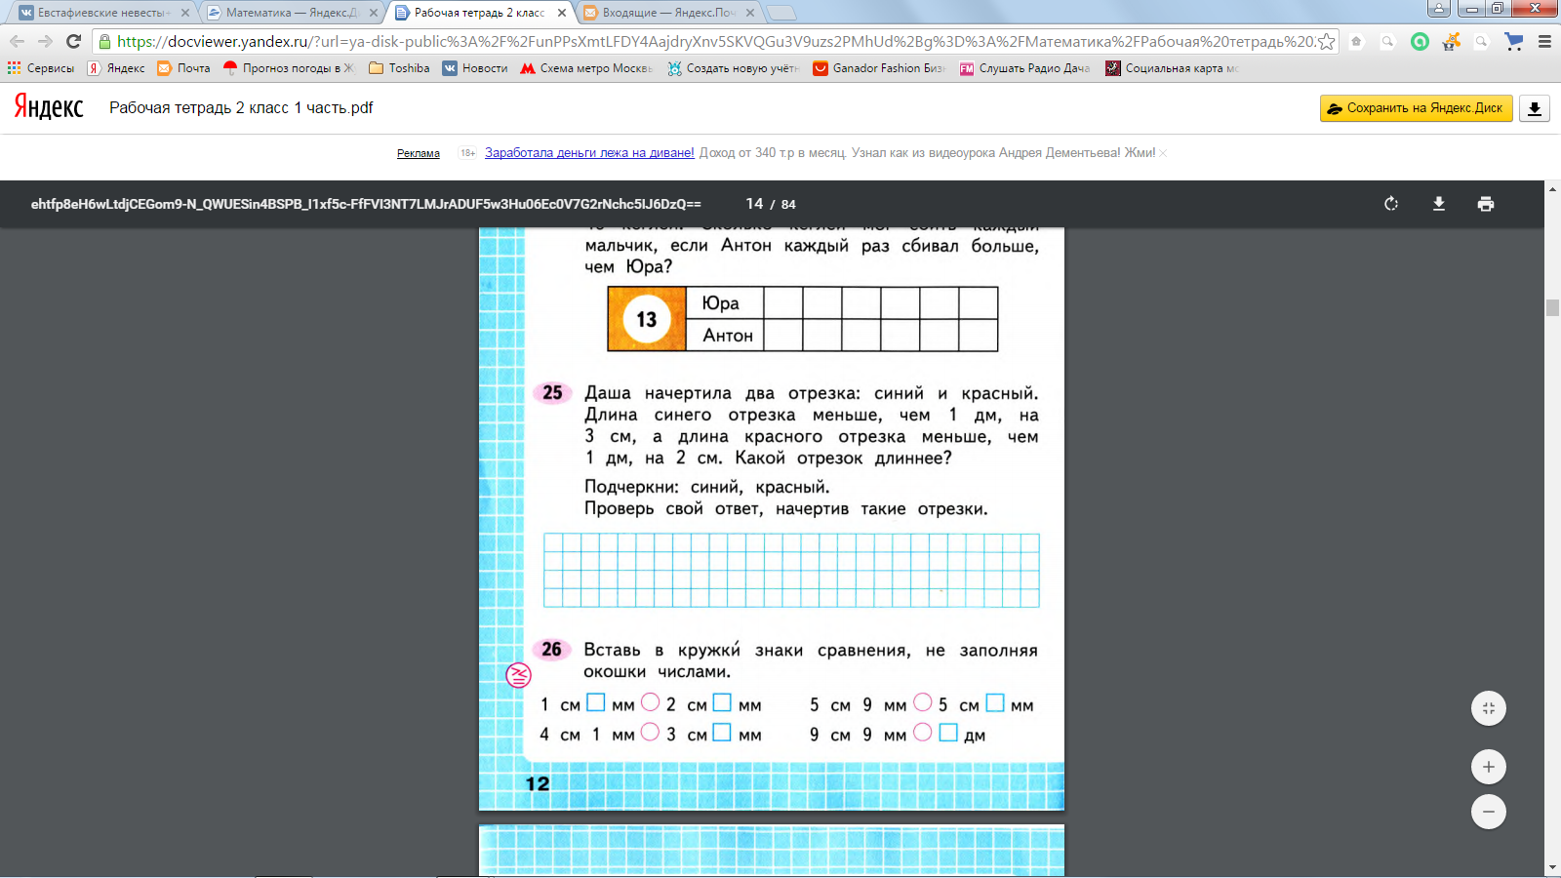Viewport: 1561px width, 878px height.
Task: Open the Новости bookmark
Action: point(475,68)
